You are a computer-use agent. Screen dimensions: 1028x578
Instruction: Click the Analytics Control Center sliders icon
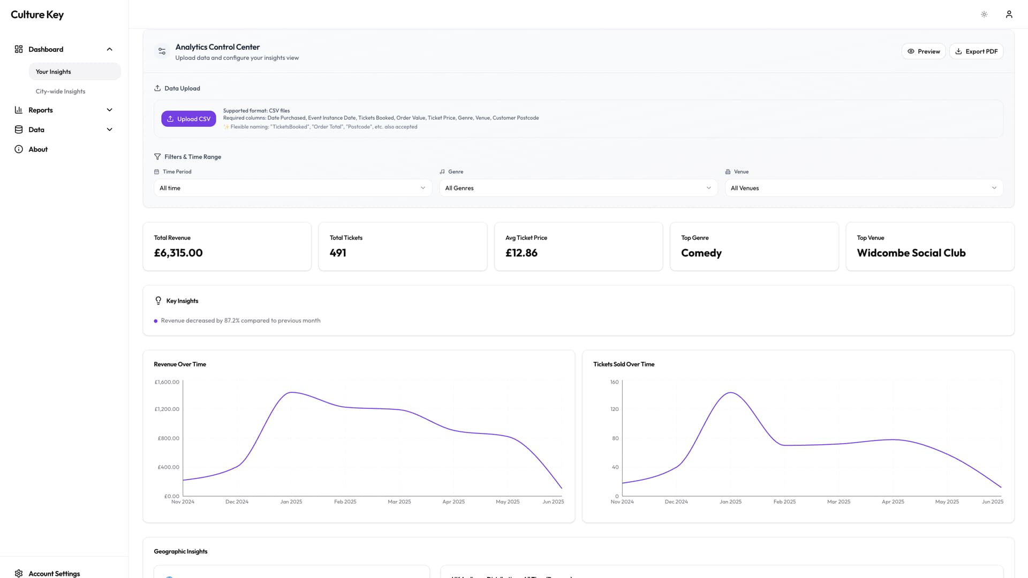coord(162,51)
